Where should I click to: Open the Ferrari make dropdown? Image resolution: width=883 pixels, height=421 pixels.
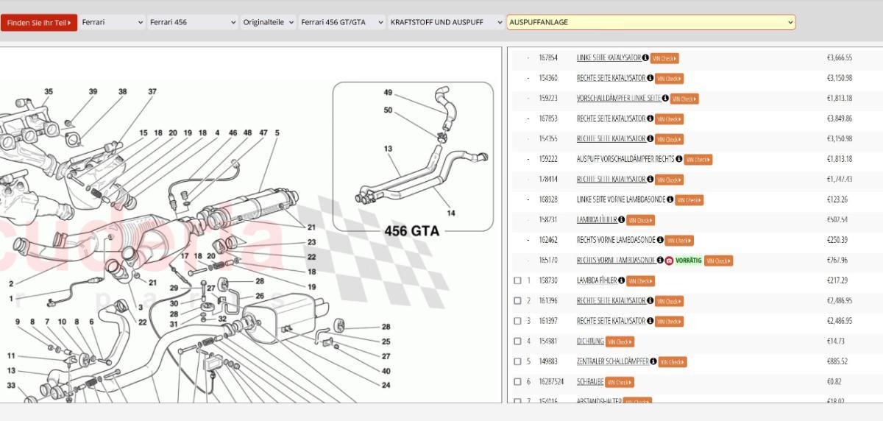tap(113, 22)
